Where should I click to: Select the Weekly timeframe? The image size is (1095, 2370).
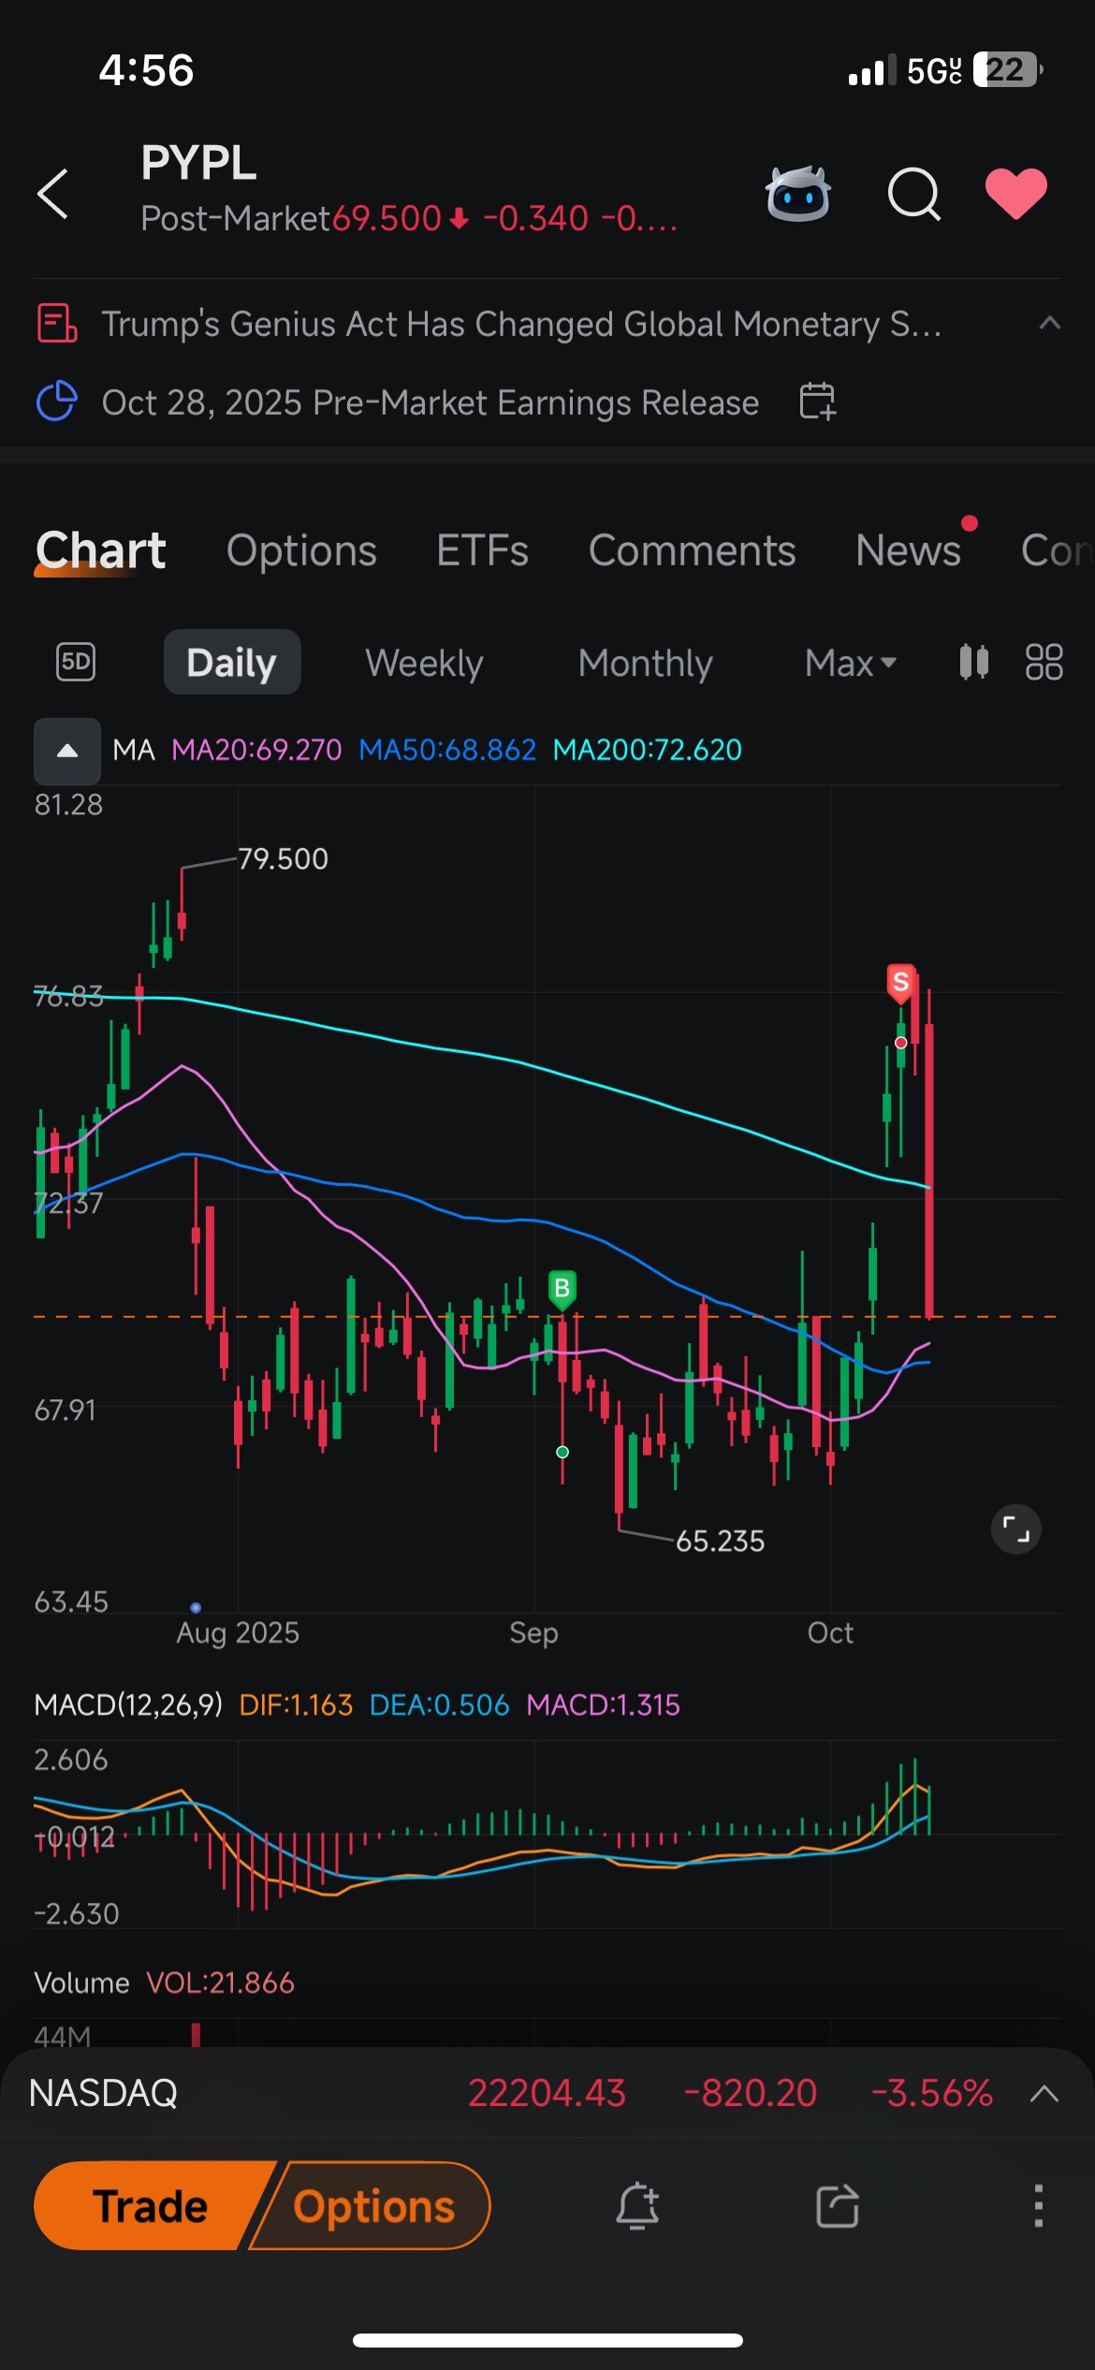coord(424,663)
